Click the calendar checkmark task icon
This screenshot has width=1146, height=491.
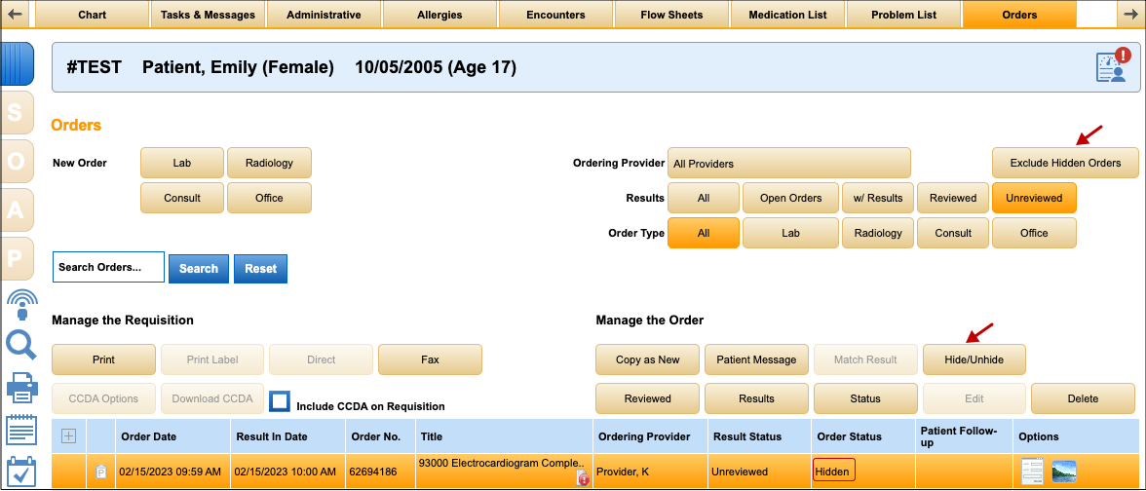20,472
